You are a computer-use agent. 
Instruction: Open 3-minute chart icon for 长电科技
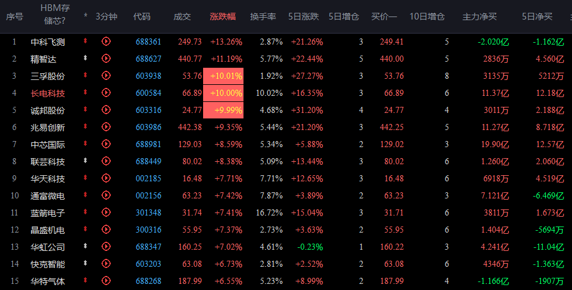point(106,93)
